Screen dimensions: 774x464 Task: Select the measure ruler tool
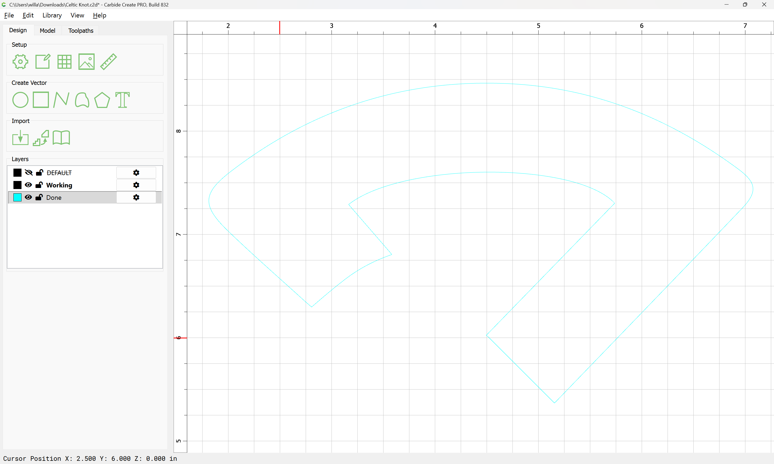click(x=109, y=61)
